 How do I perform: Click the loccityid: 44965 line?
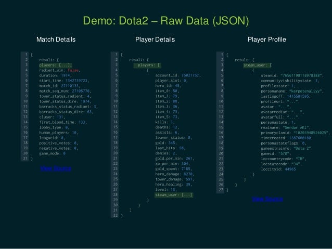pyautogui.click(x=278, y=169)
